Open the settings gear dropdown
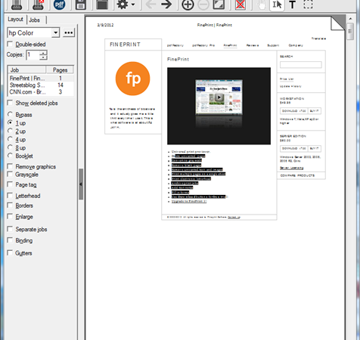The width and height of the screenshot is (360, 340). click(x=126, y=5)
